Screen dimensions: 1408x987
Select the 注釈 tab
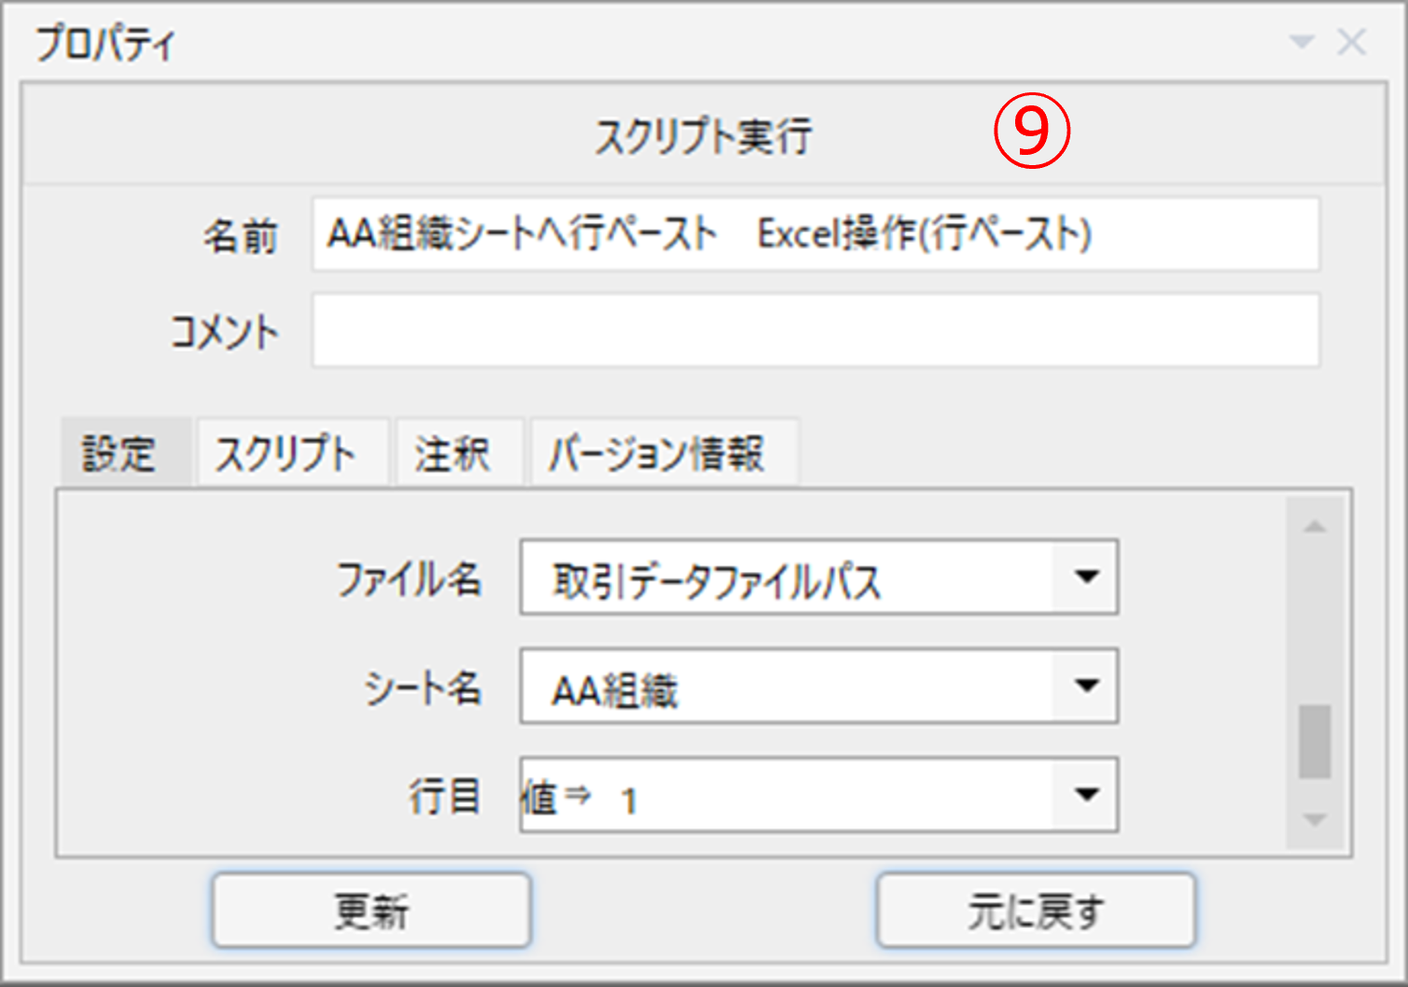tap(453, 453)
